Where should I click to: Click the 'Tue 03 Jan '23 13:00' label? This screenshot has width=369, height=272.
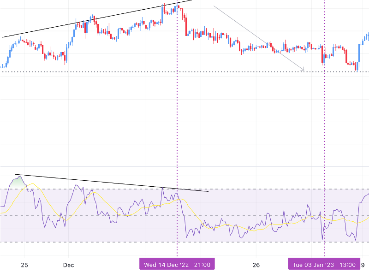coord(324,265)
